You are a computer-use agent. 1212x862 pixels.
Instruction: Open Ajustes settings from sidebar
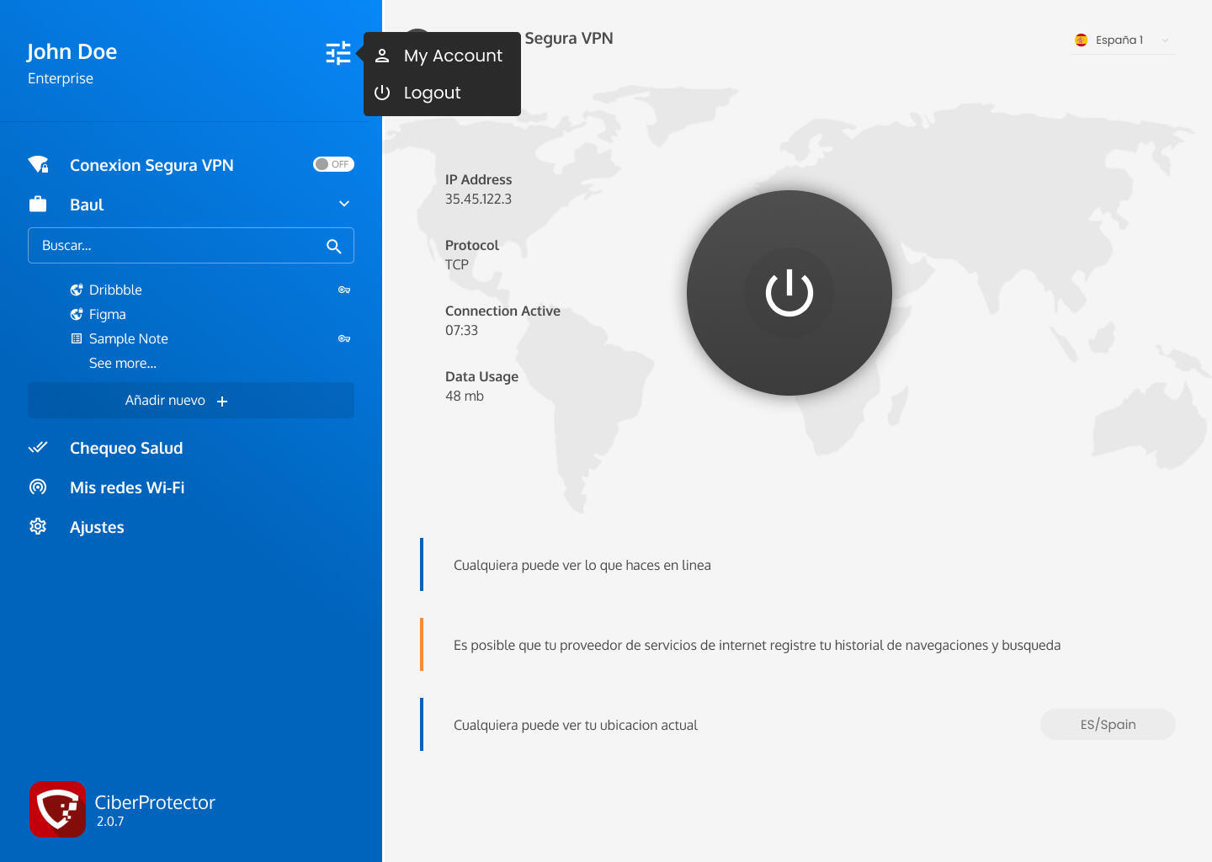coord(97,527)
